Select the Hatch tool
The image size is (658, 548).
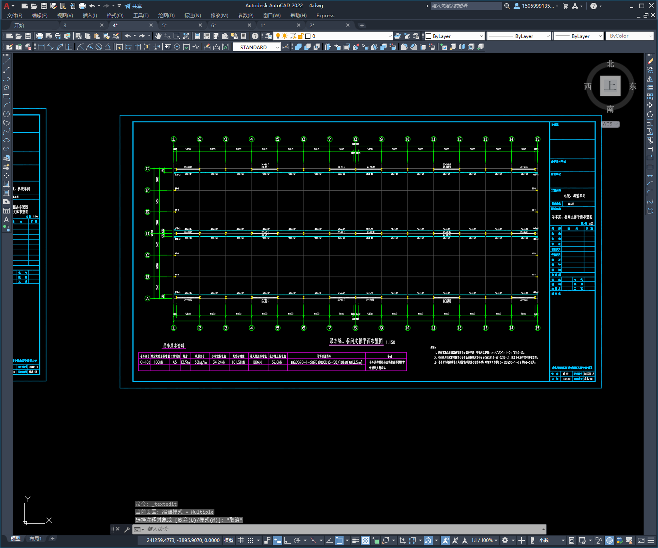[6, 184]
